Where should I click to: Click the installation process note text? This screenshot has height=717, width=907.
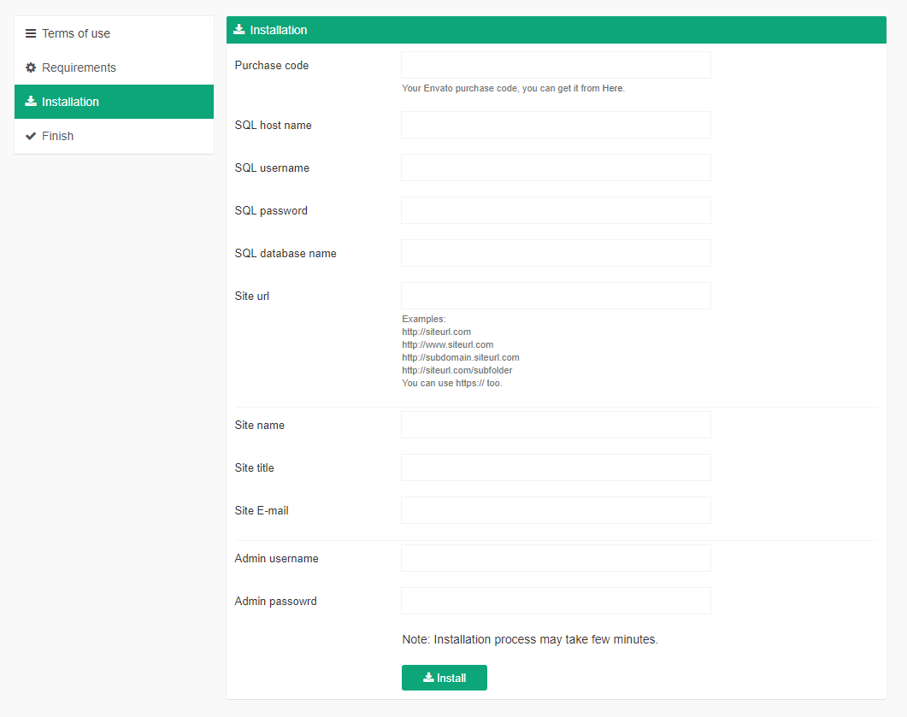[x=530, y=639]
